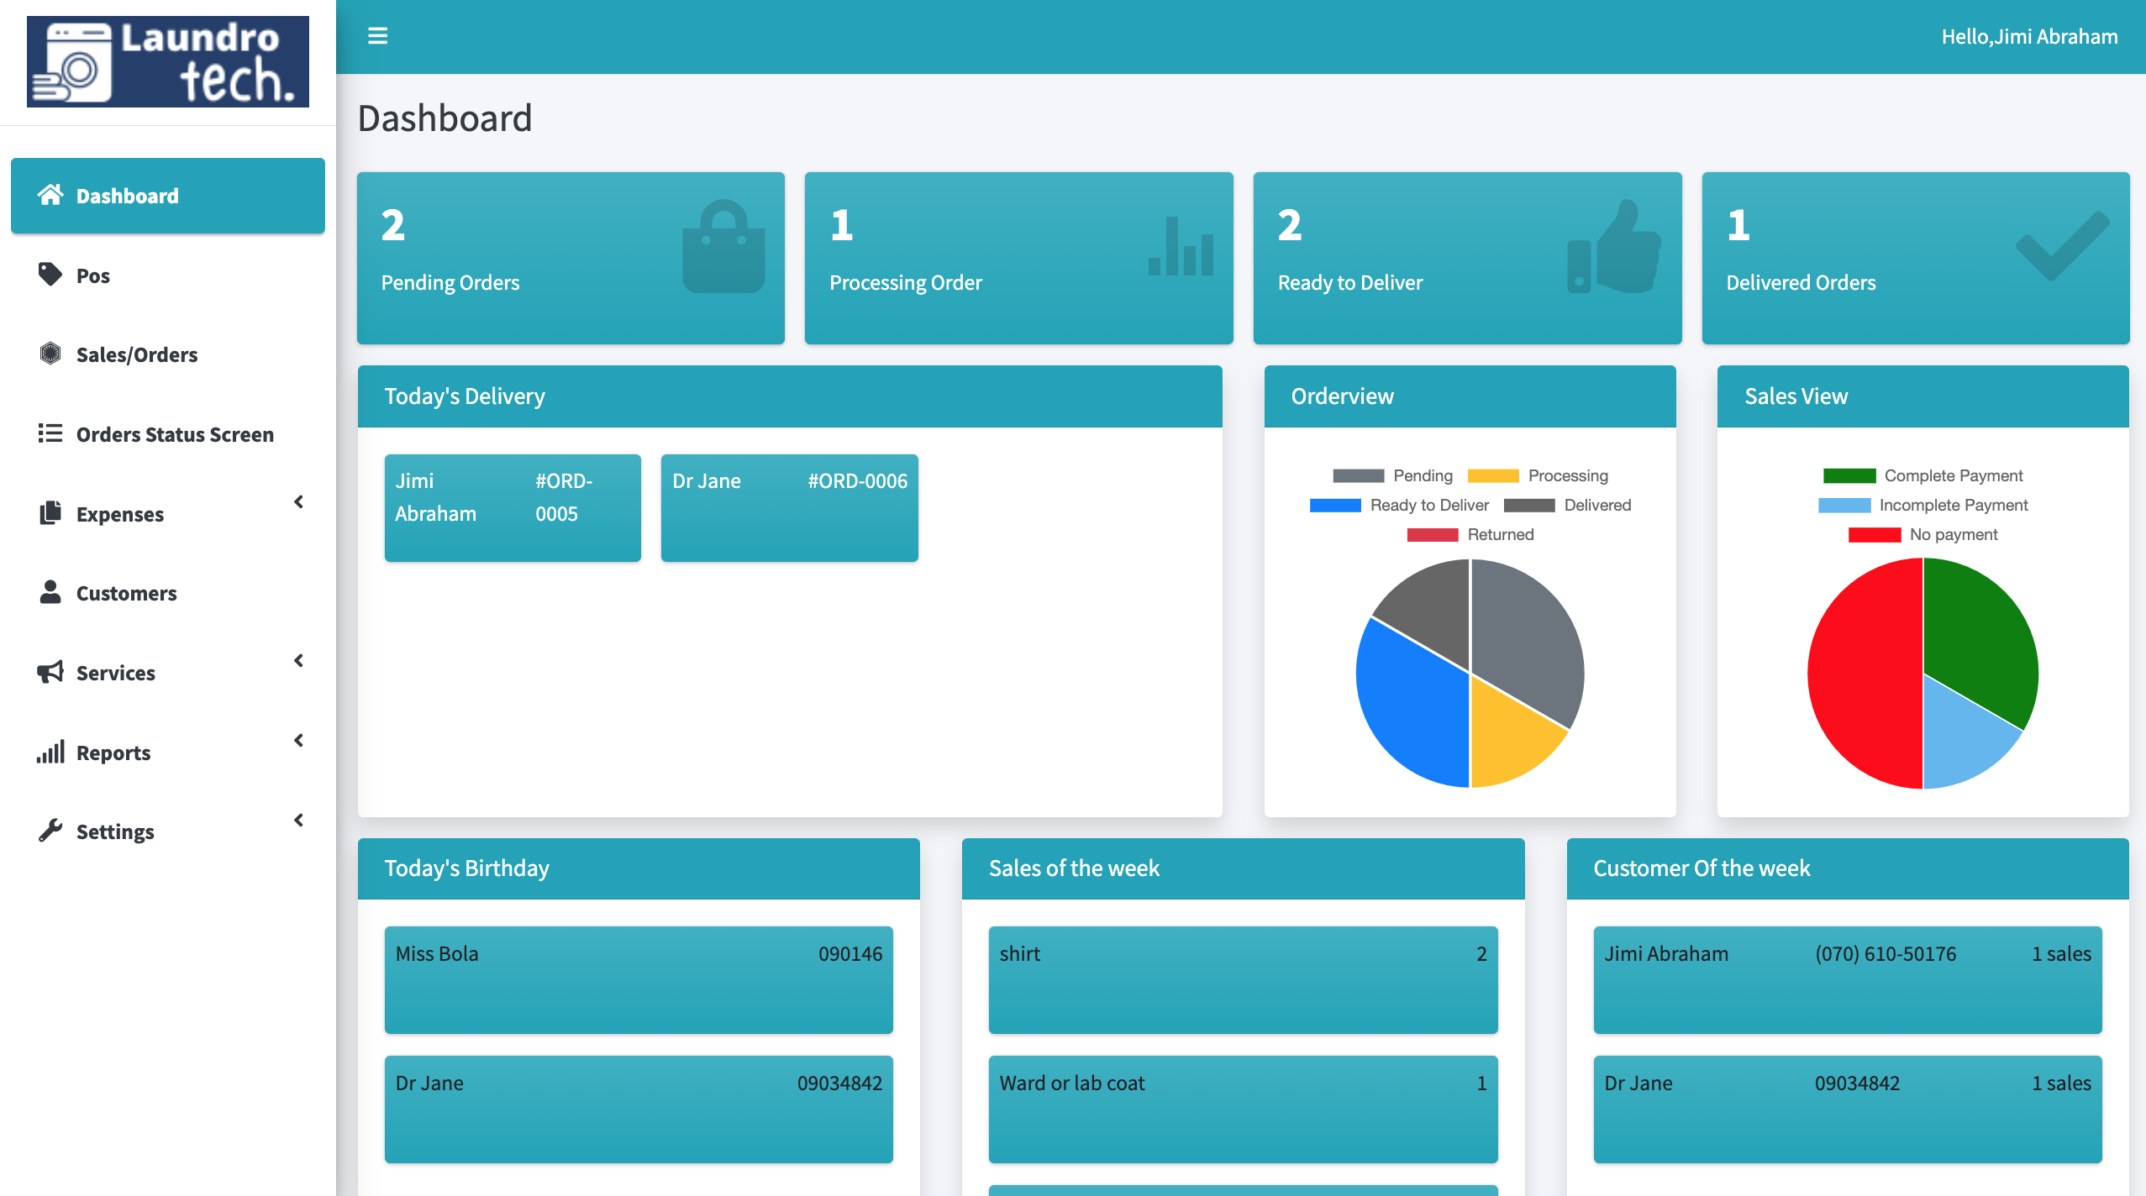2146x1196 pixels.
Task: Open the Expenses menu
Action: click(x=168, y=514)
